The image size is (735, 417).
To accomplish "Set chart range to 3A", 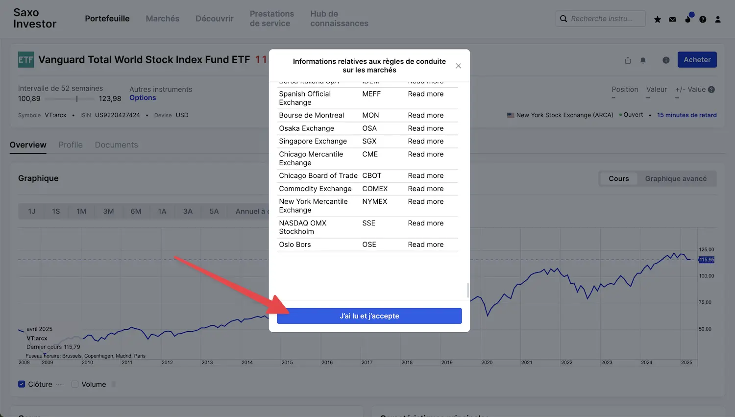I will pos(188,211).
